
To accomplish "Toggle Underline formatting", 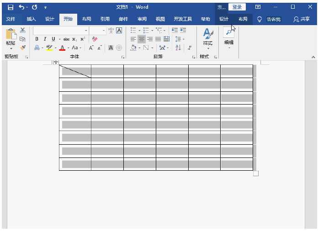I will click(x=53, y=39).
